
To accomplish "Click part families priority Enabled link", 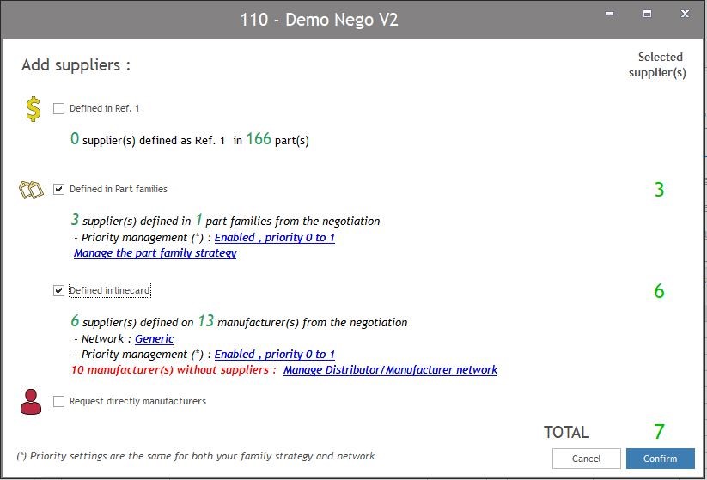I will [274, 238].
